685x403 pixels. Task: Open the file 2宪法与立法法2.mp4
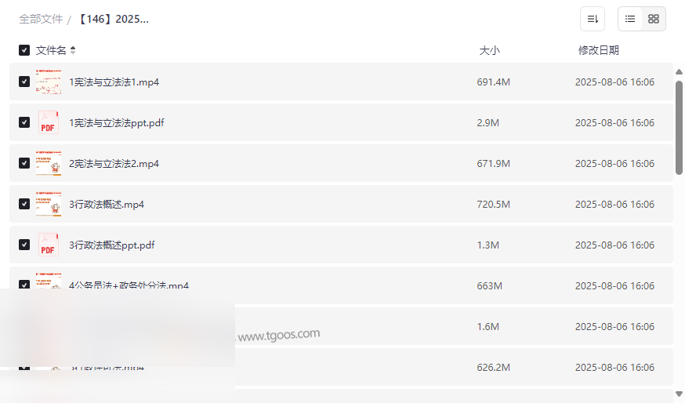(x=114, y=164)
